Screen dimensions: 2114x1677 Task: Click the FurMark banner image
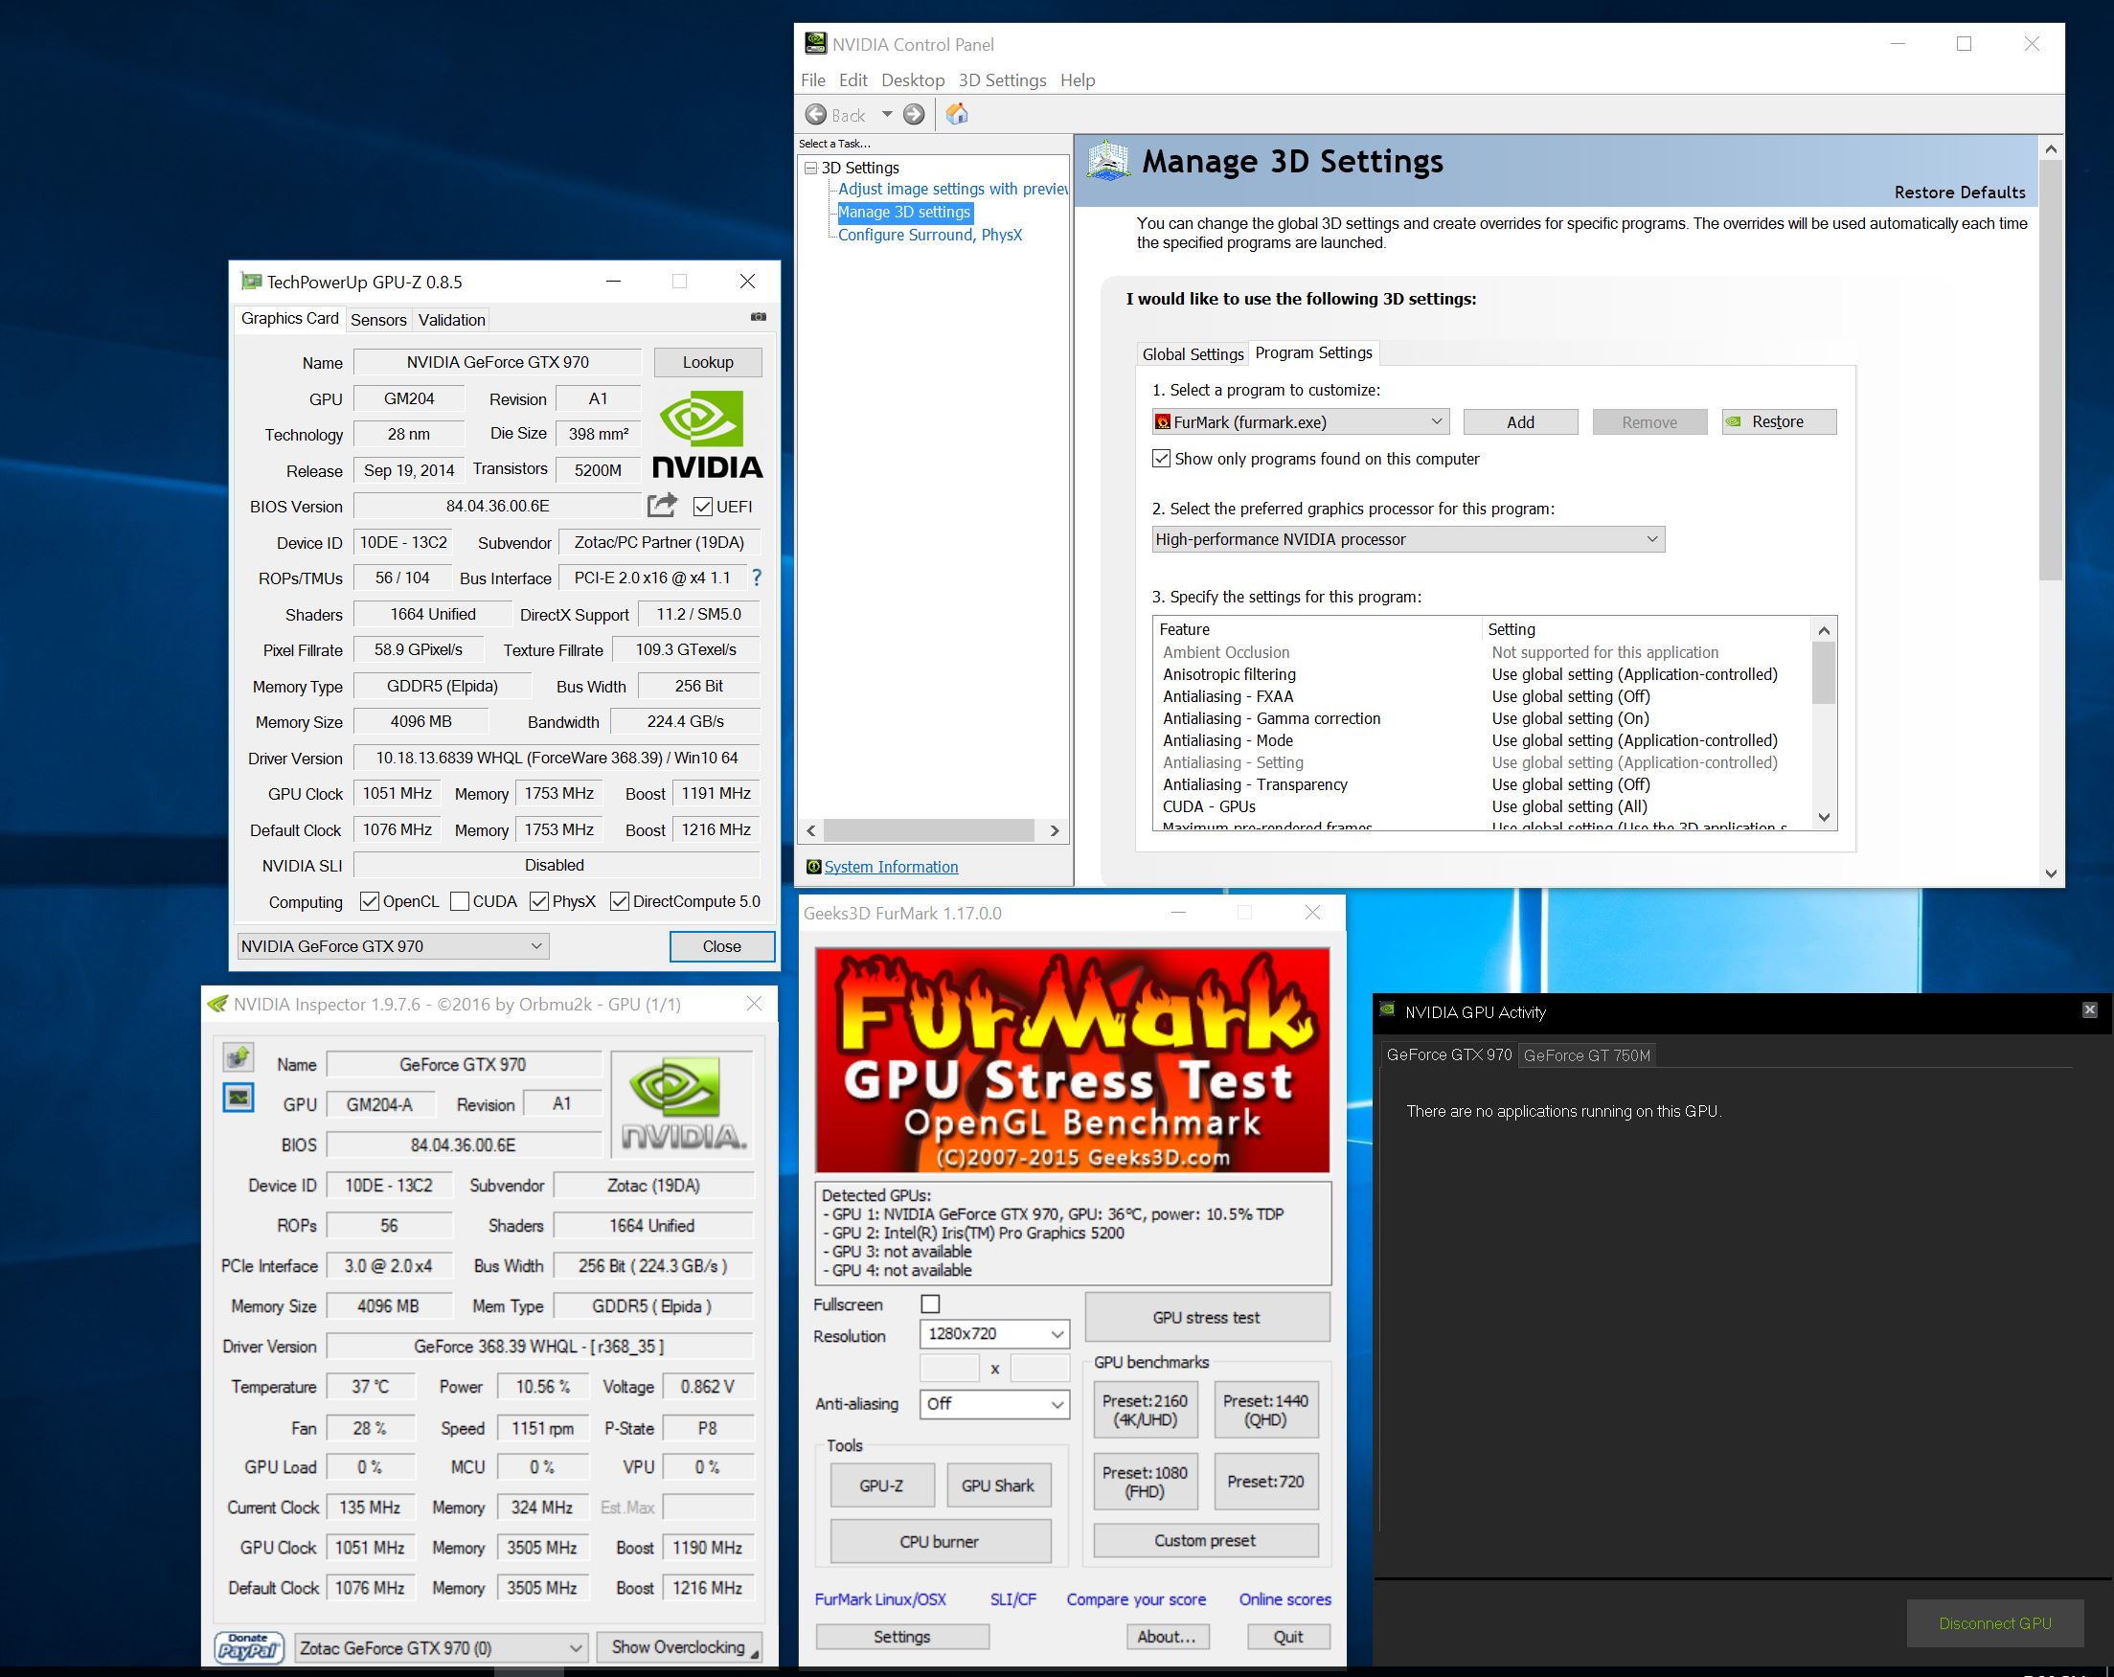[x=1072, y=1059]
